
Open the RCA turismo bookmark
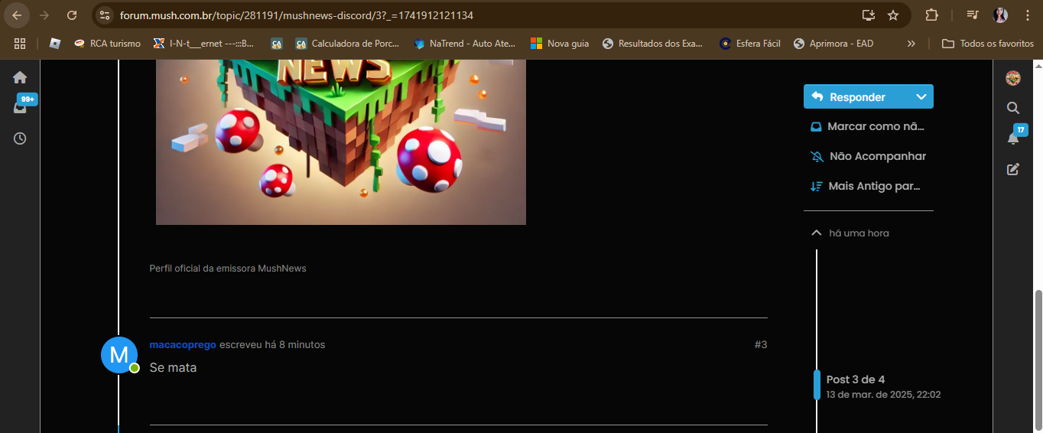pyautogui.click(x=107, y=44)
